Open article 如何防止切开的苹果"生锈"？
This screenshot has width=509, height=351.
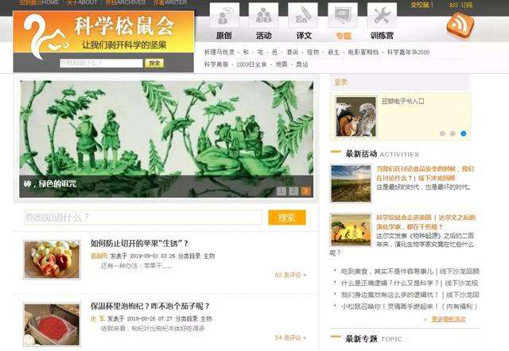tap(139, 243)
